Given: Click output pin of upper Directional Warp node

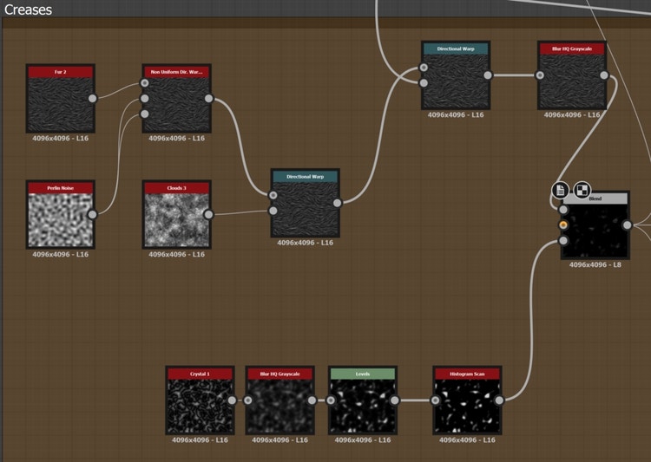Looking at the screenshot, I should pos(488,75).
